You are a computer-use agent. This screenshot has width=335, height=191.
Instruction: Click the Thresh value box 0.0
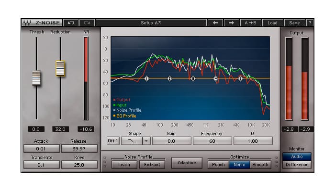click(x=36, y=129)
